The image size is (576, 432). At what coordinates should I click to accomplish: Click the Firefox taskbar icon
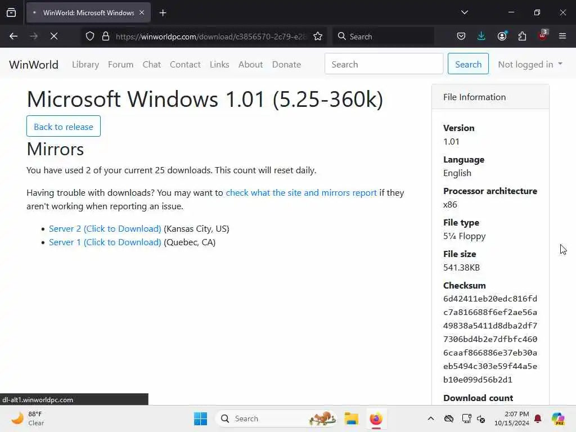[x=376, y=418]
